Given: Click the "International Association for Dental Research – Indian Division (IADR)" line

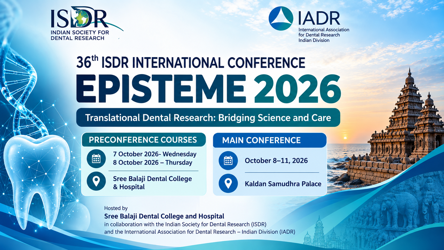Looking at the screenshot, I should pyautogui.click(x=199, y=232).
